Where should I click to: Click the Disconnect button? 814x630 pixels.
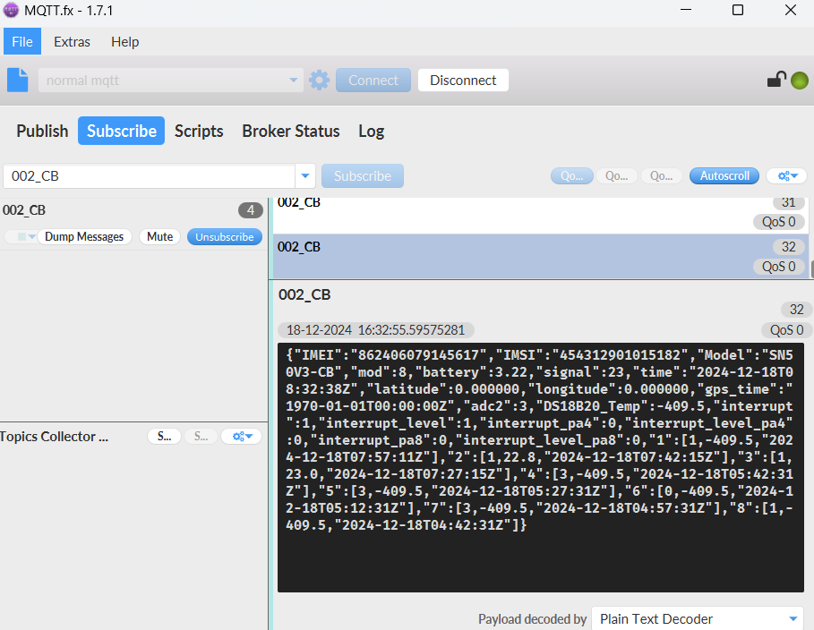[463, 80]
